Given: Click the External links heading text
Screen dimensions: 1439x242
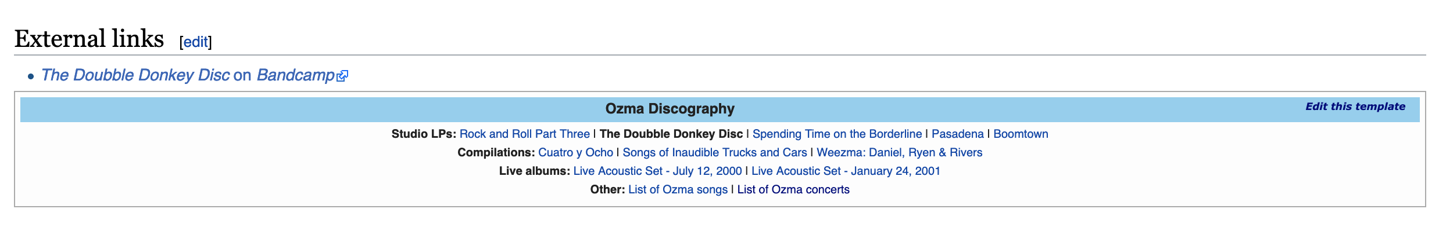Looking at the screenshot, I should click(89, 39).
